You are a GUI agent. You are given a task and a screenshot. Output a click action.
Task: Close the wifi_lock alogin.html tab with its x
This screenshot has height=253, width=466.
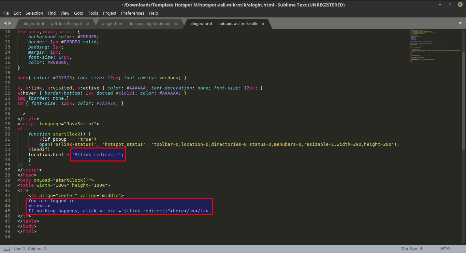pyautogui.click(x=88, y=24)
